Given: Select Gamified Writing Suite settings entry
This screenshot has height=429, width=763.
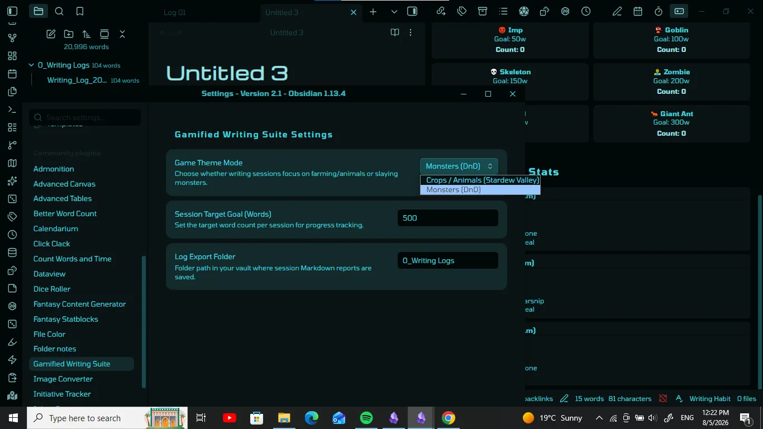Looking at the screenshot, I should click(x=82, y=364).
